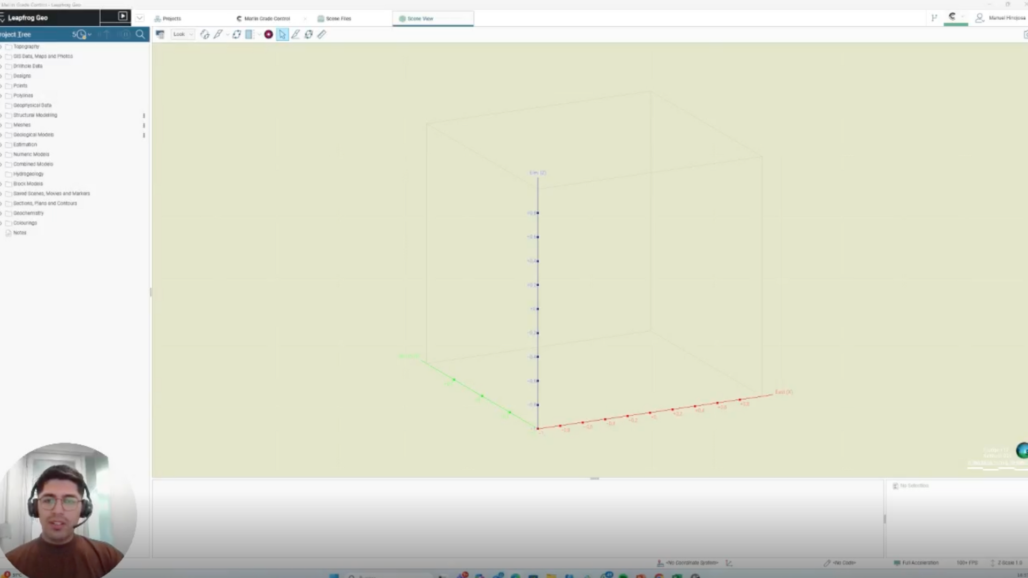Click the Z-Scale 1.0 control

1009,563
